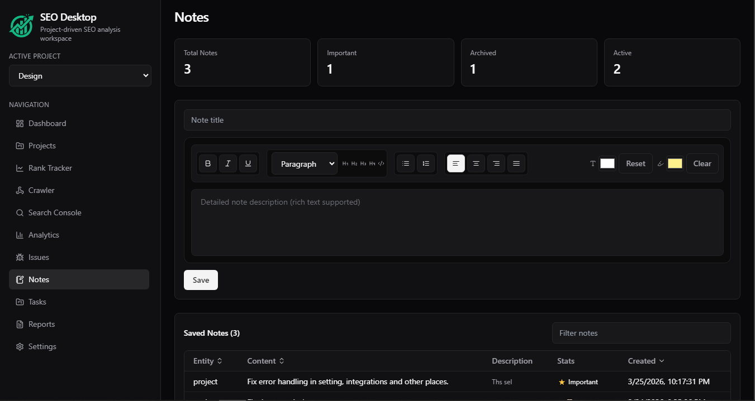Viewport: 755px width, 401px height.
Task: Open the Paragraph style dropdown
Action: [x=305, y=163]
